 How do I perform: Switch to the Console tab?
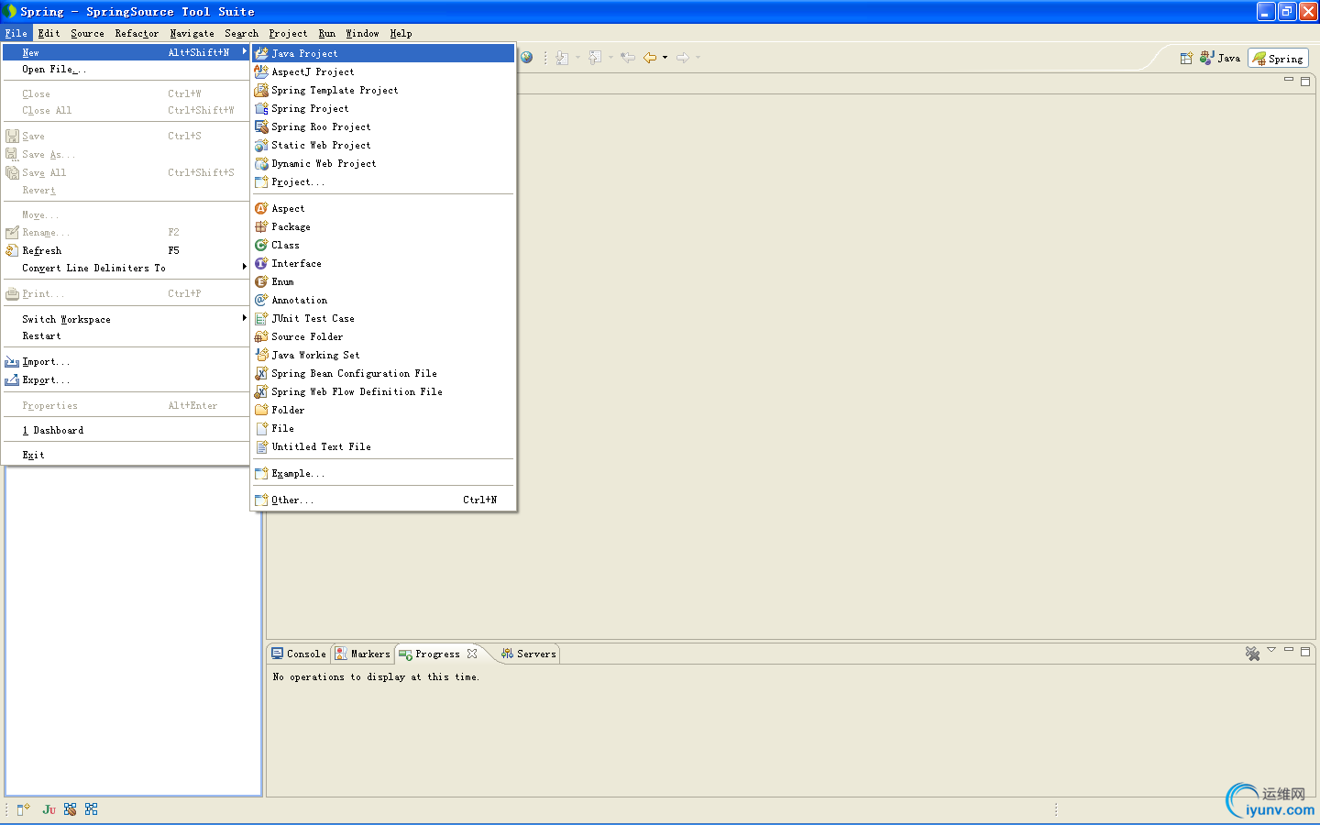299,654
